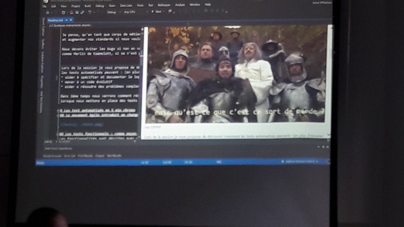The height and width of the screenshot is (227, 404).
Task: Open the Data Lake menu
Action: pos(126,5)
